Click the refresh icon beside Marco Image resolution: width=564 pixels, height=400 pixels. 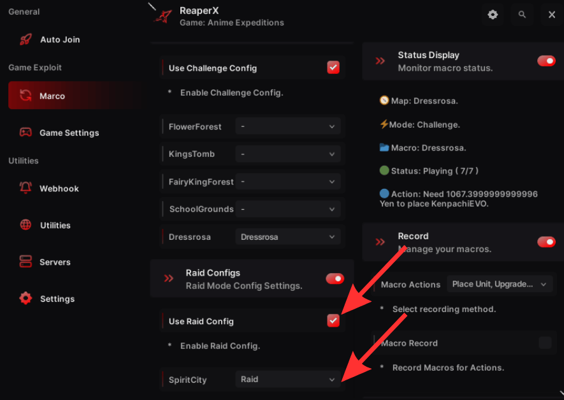click(25, 96)
